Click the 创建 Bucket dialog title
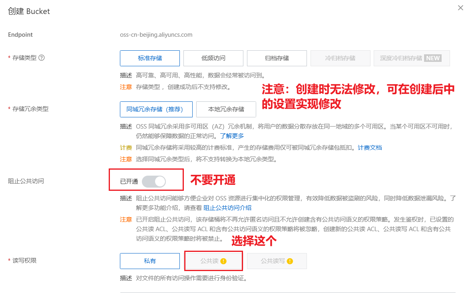This screenshot has width=468, height=293. click(x=29, y=11)
